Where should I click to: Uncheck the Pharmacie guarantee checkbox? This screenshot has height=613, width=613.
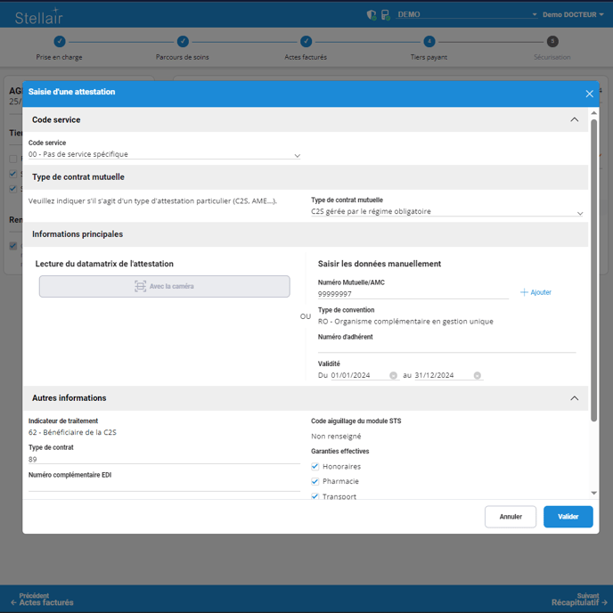315,481
